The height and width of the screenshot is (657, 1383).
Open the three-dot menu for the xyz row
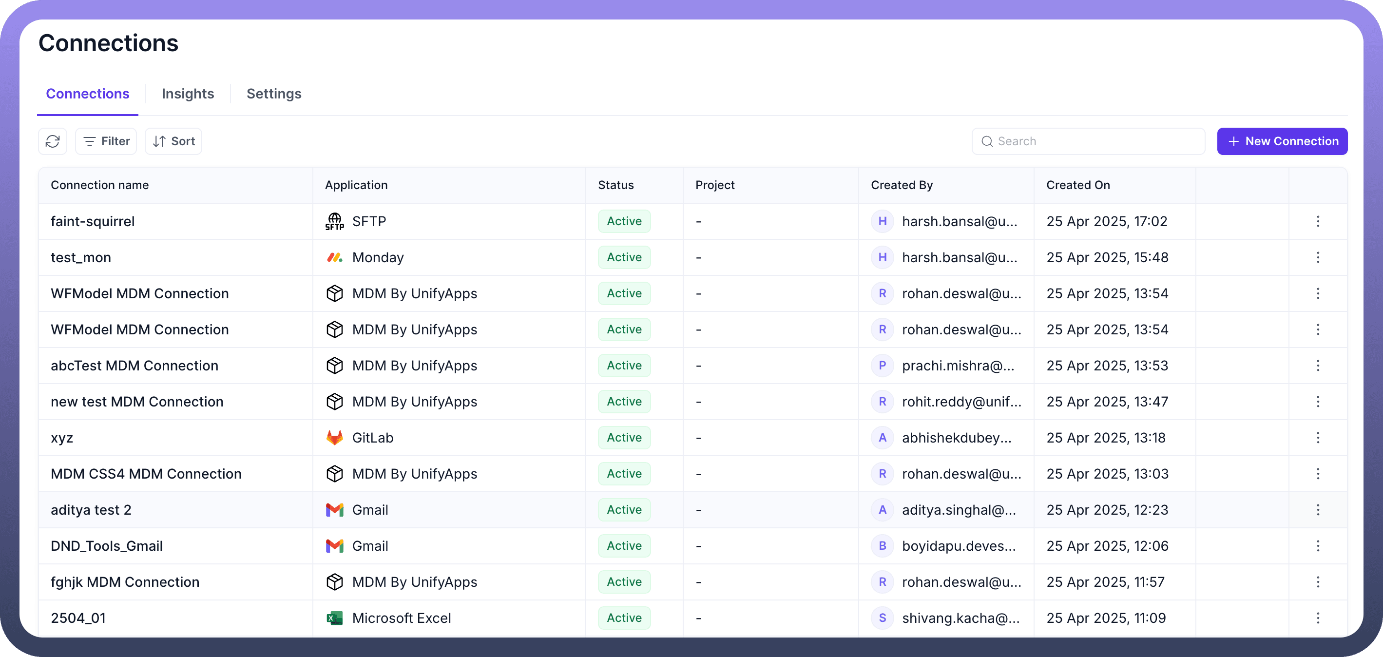pos(1318,438)
